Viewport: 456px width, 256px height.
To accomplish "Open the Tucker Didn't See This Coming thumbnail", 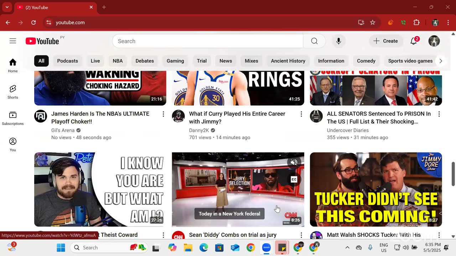I will tap(376, 190).
